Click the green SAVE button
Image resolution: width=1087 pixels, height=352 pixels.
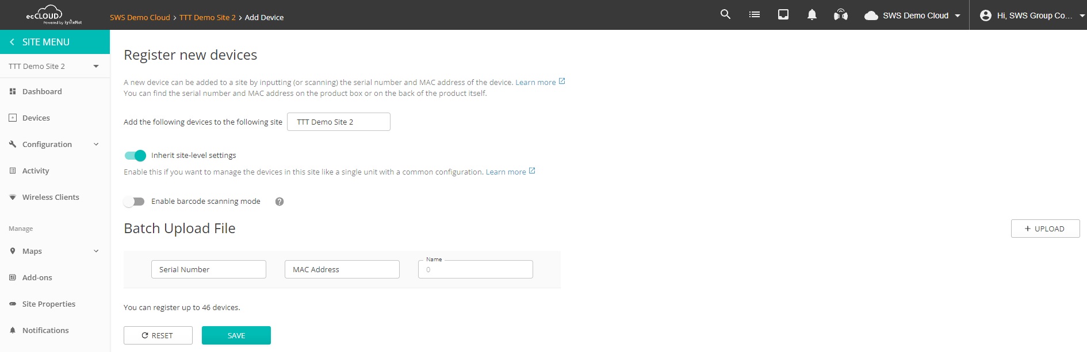point(236,335)
